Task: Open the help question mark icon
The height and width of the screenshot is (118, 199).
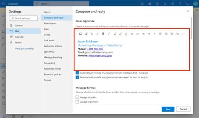Action: coord(180,4)
